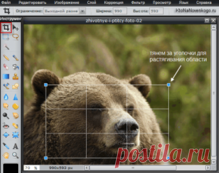
Task: Activate the Text tool
Action: click(x=15, y=146)
